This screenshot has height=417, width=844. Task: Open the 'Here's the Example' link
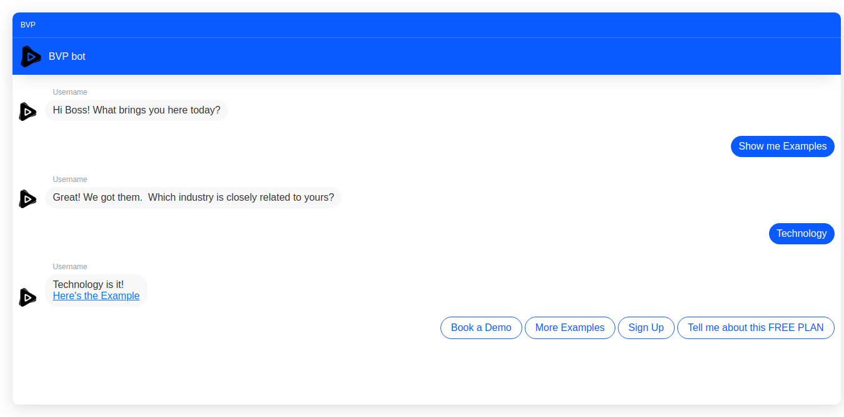click(x=96, y=296)
